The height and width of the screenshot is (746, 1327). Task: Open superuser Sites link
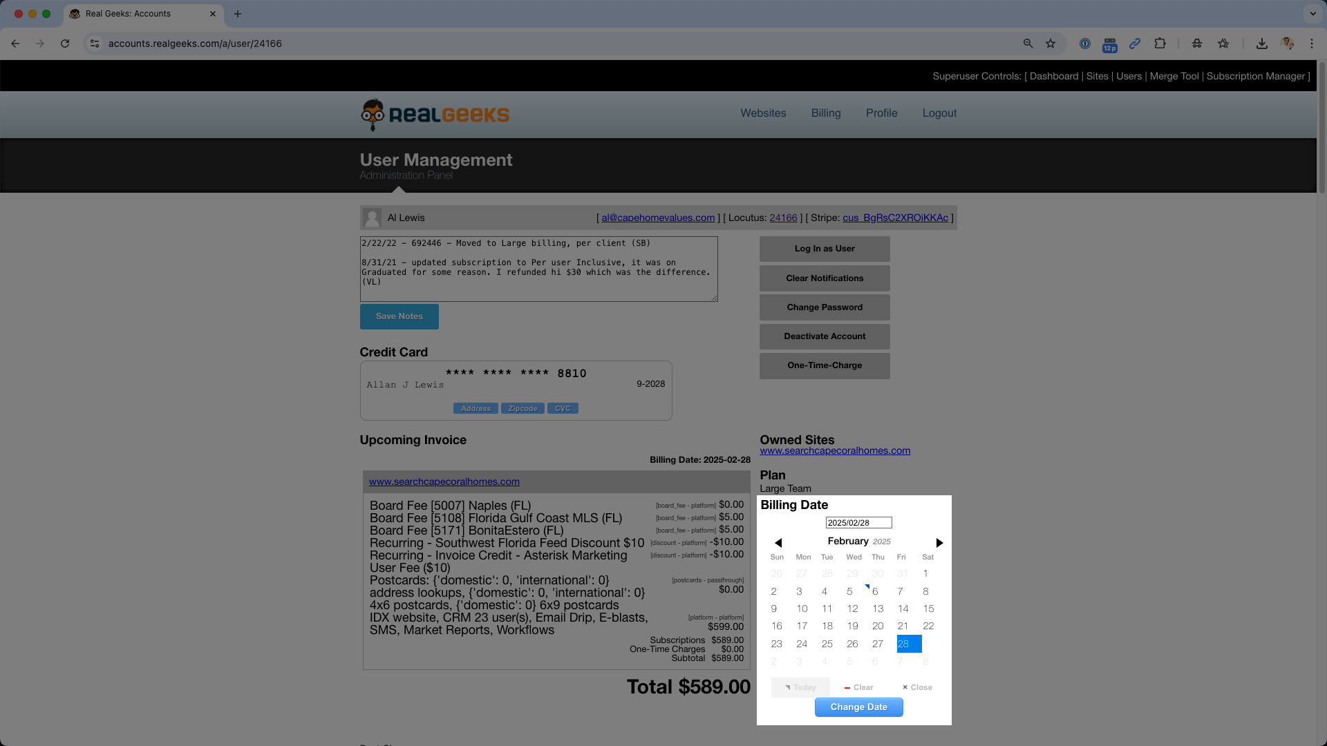(x=1097, y=76)
